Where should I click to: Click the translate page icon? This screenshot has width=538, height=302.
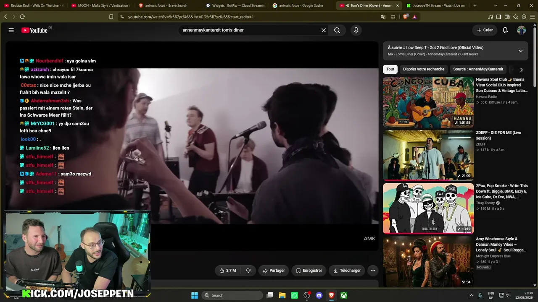click(x=383, y=17)
